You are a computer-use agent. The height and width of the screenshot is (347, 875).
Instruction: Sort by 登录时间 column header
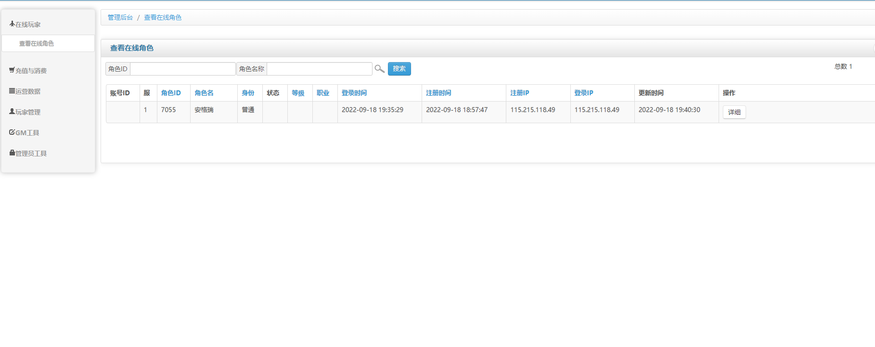354,93
